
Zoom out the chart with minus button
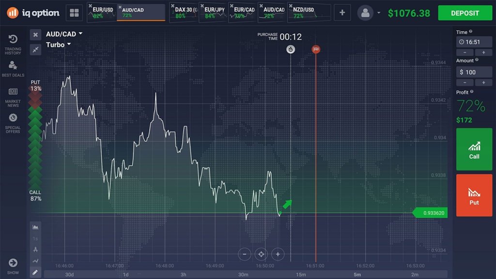[245, 254]
